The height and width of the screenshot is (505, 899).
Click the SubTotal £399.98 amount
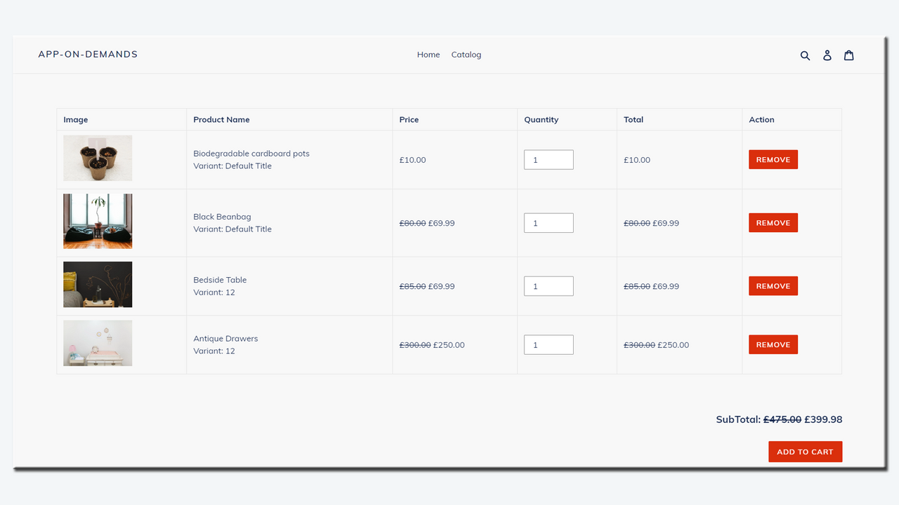coord(823,419)
